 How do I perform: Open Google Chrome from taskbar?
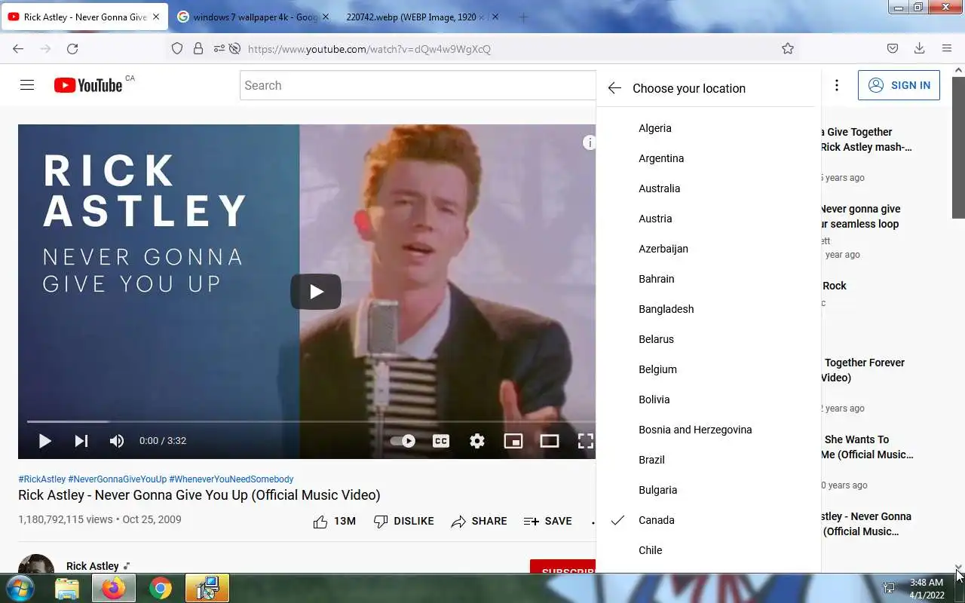coord(160,588)
